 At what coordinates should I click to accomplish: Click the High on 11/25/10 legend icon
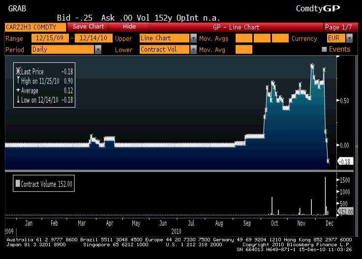click(x=18, y=81)
